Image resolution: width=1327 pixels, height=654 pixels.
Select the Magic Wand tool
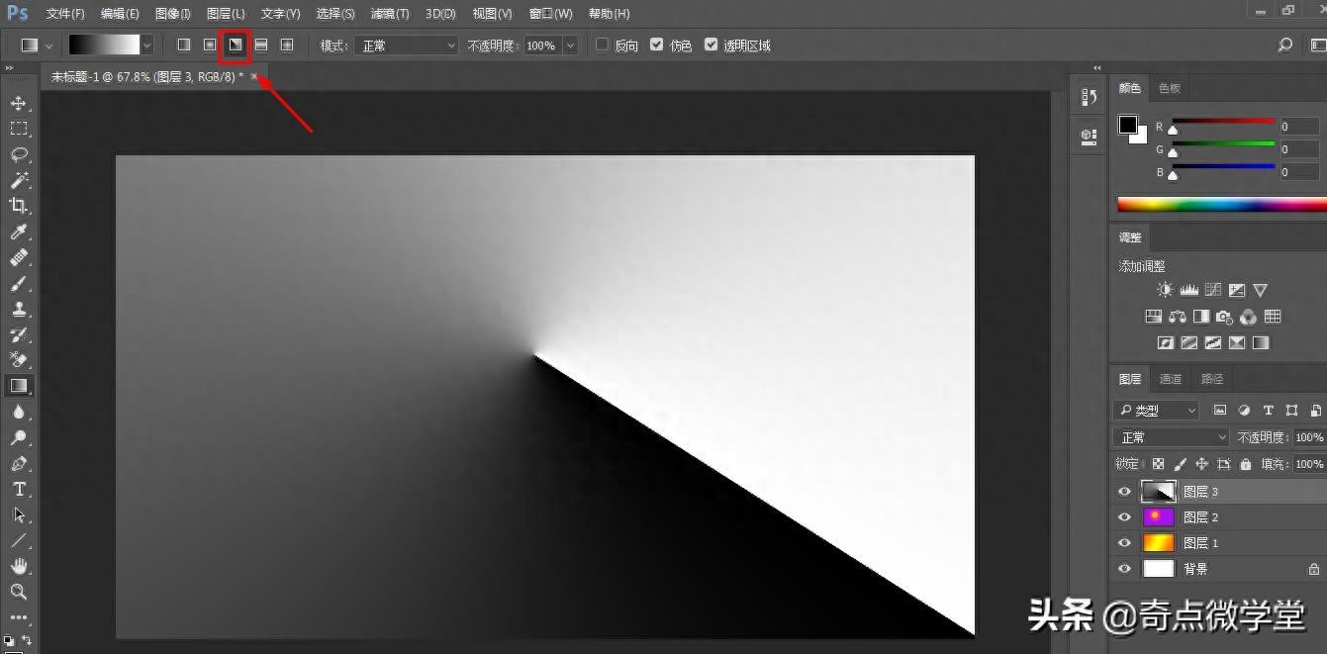(x=18, y=180)
